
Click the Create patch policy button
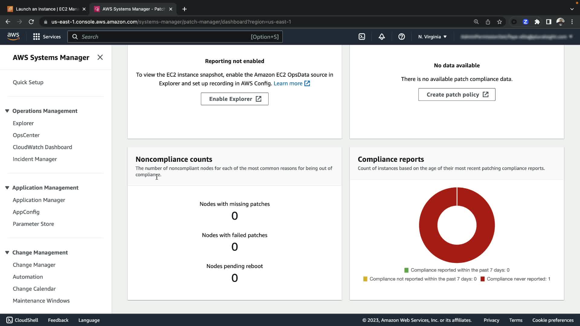pyautogui.click(x=456, y=95)
